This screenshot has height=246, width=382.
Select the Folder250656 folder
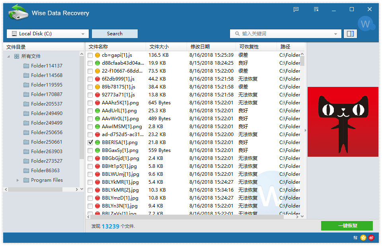tap(43, 133)
